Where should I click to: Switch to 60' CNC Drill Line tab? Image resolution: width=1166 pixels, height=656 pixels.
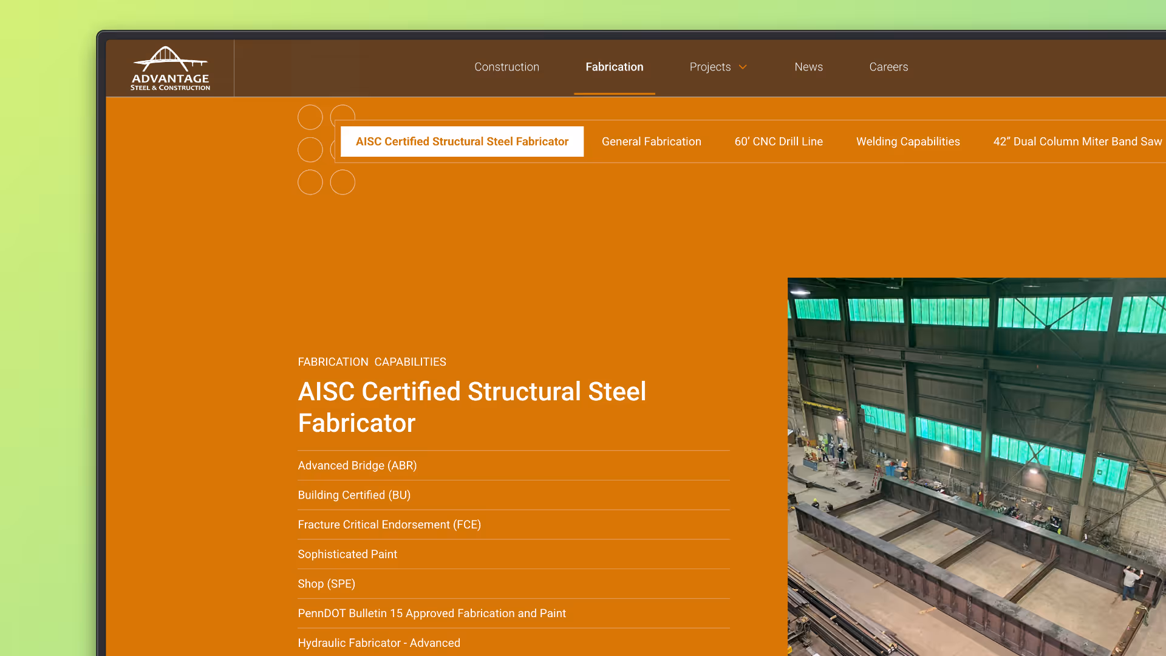(779, 142)
